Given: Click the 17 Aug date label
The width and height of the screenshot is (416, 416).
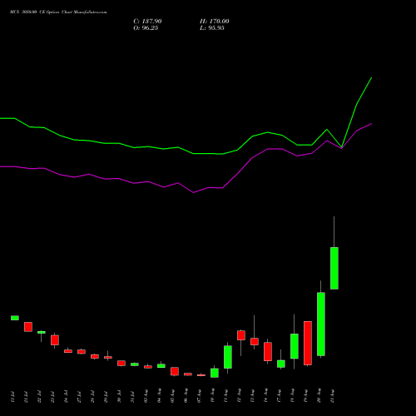Looking at the screenshot, I should click(x=280, y=396).
